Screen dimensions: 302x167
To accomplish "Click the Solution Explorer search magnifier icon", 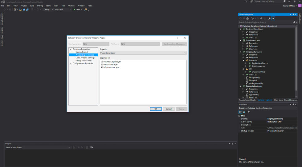I will (x=294, y=22).
